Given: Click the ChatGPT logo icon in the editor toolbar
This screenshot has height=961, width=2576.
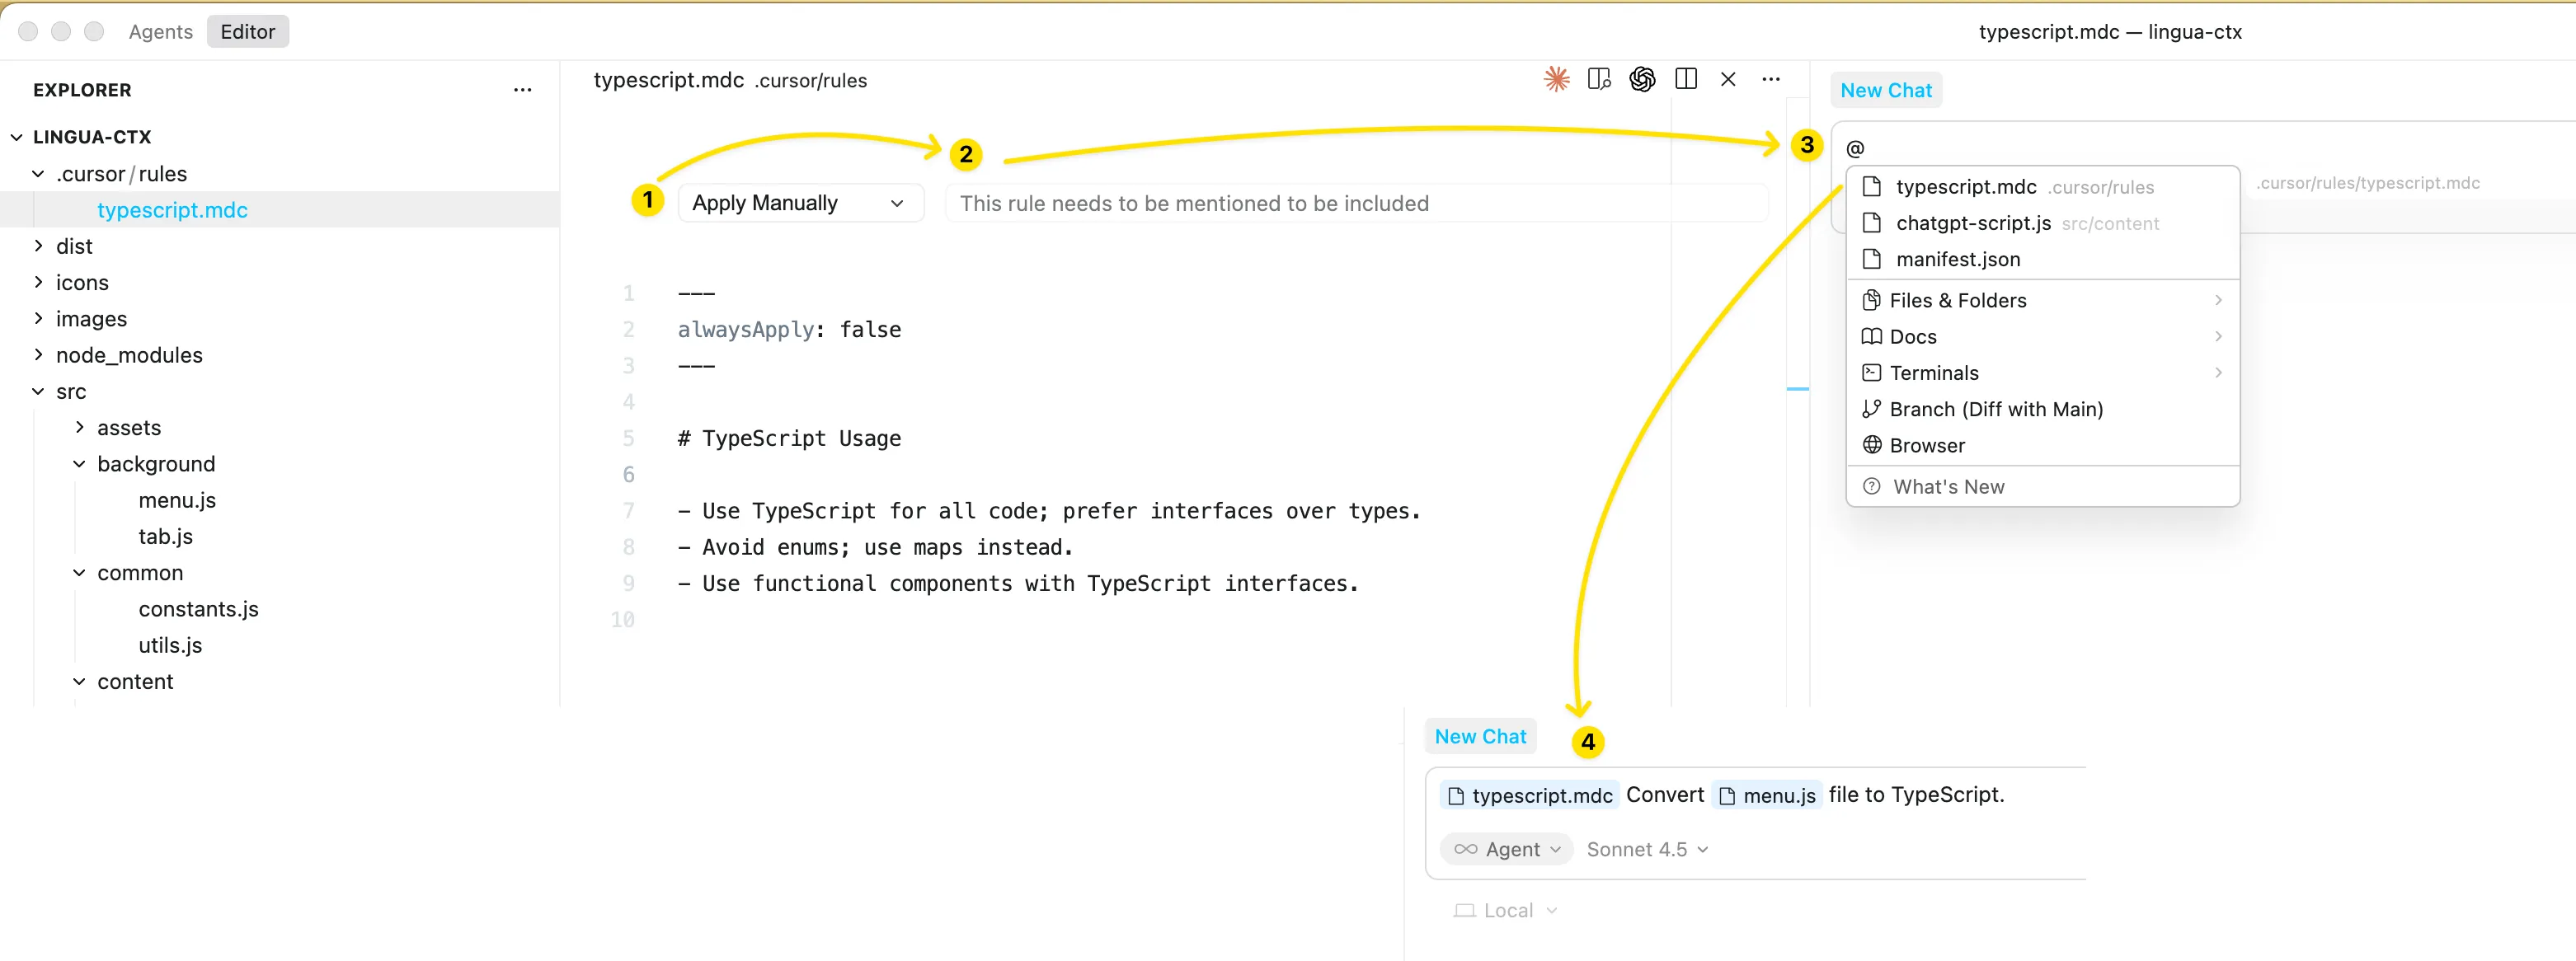Looking at the screenshot, I should [1642, 79].
